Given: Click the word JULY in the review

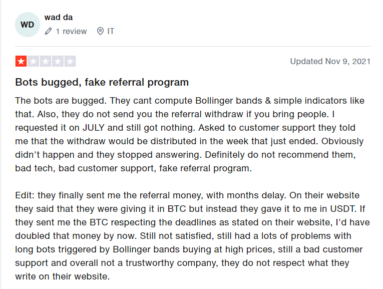Looking at the screenshot, I should (94, 128).
